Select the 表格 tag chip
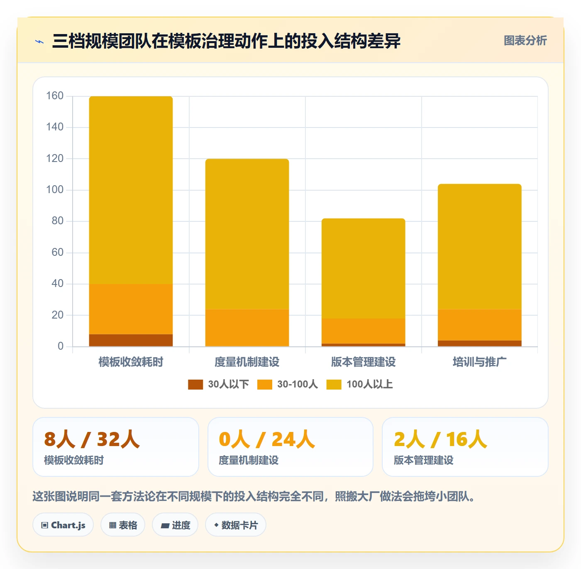Viewport: 581px width, 569px height. point(123,525)
